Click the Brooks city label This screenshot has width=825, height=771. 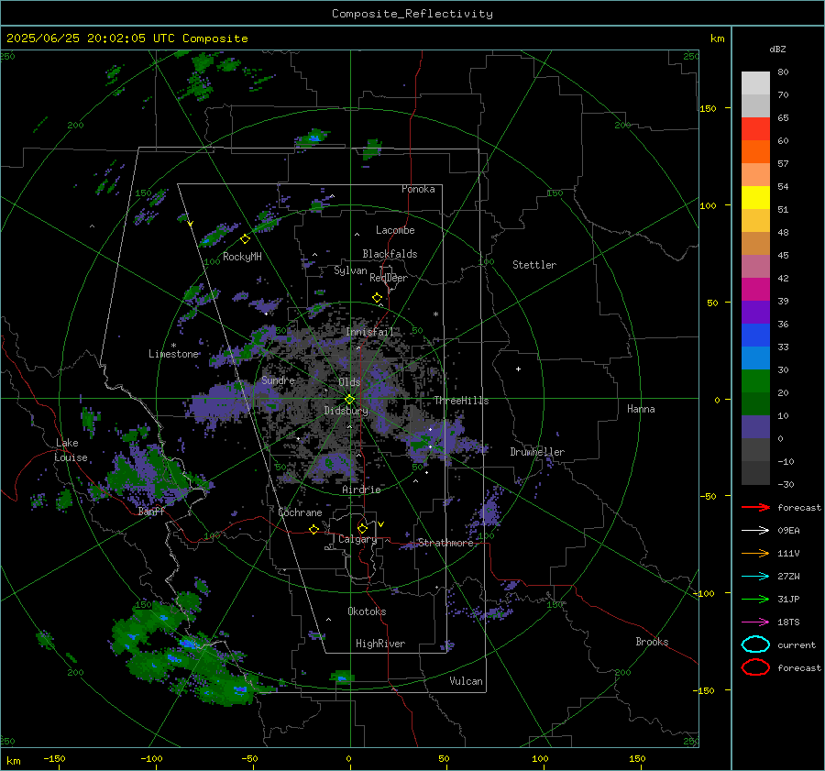pyautogui.click(x=652, y=642)
